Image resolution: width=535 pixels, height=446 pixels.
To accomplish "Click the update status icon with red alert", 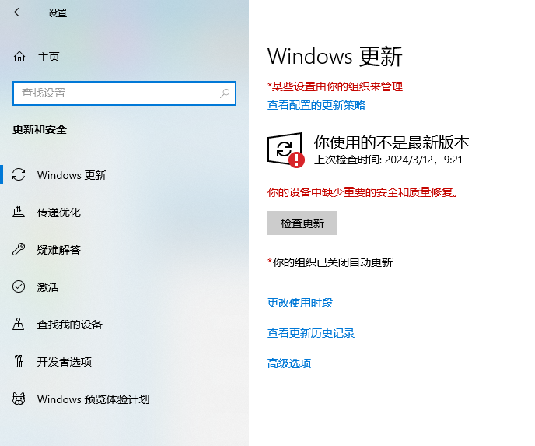I will [286, 149].
